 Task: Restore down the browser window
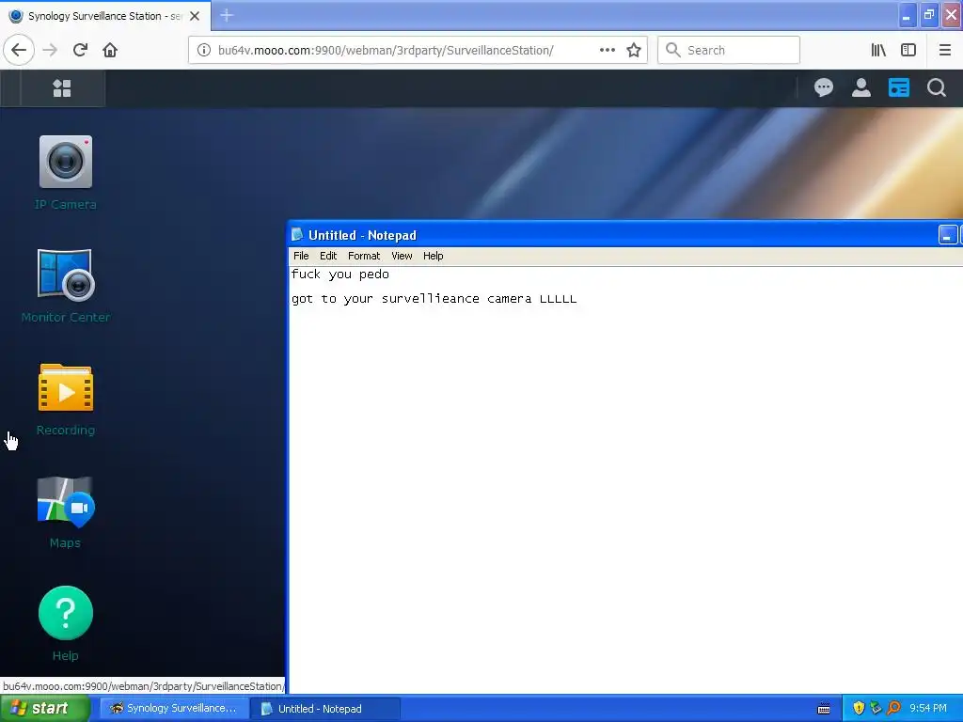click(929, 15)
